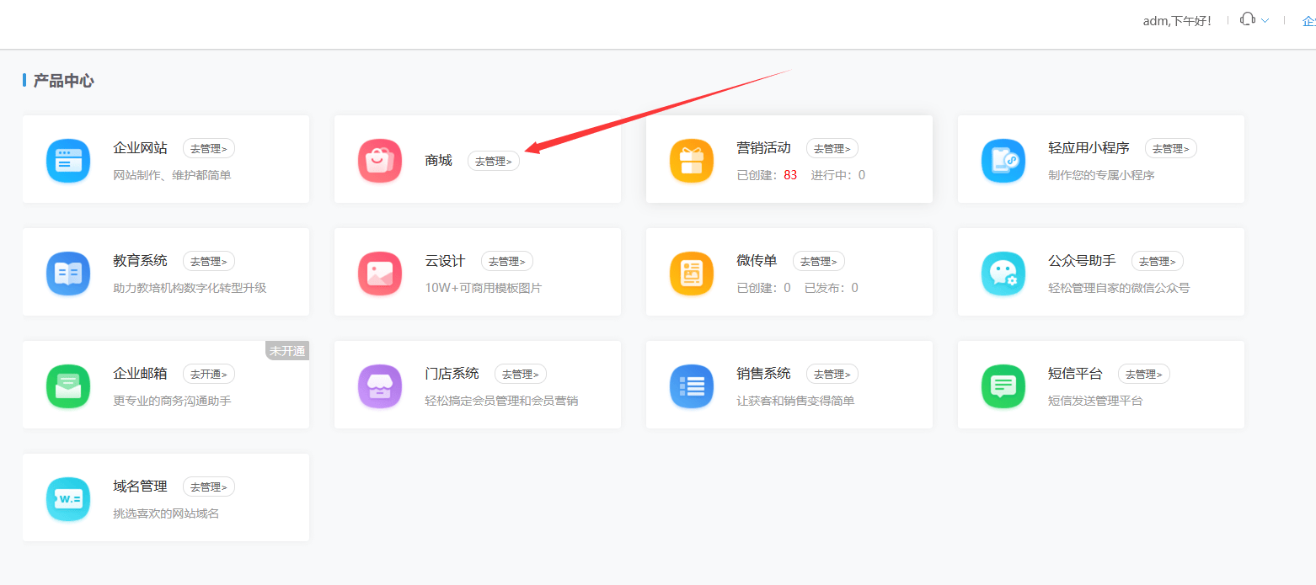Click 去管理 button for 微传单
Image resolution: width=1316 pixels, height=585 pixels.
[x=819, y=261]
